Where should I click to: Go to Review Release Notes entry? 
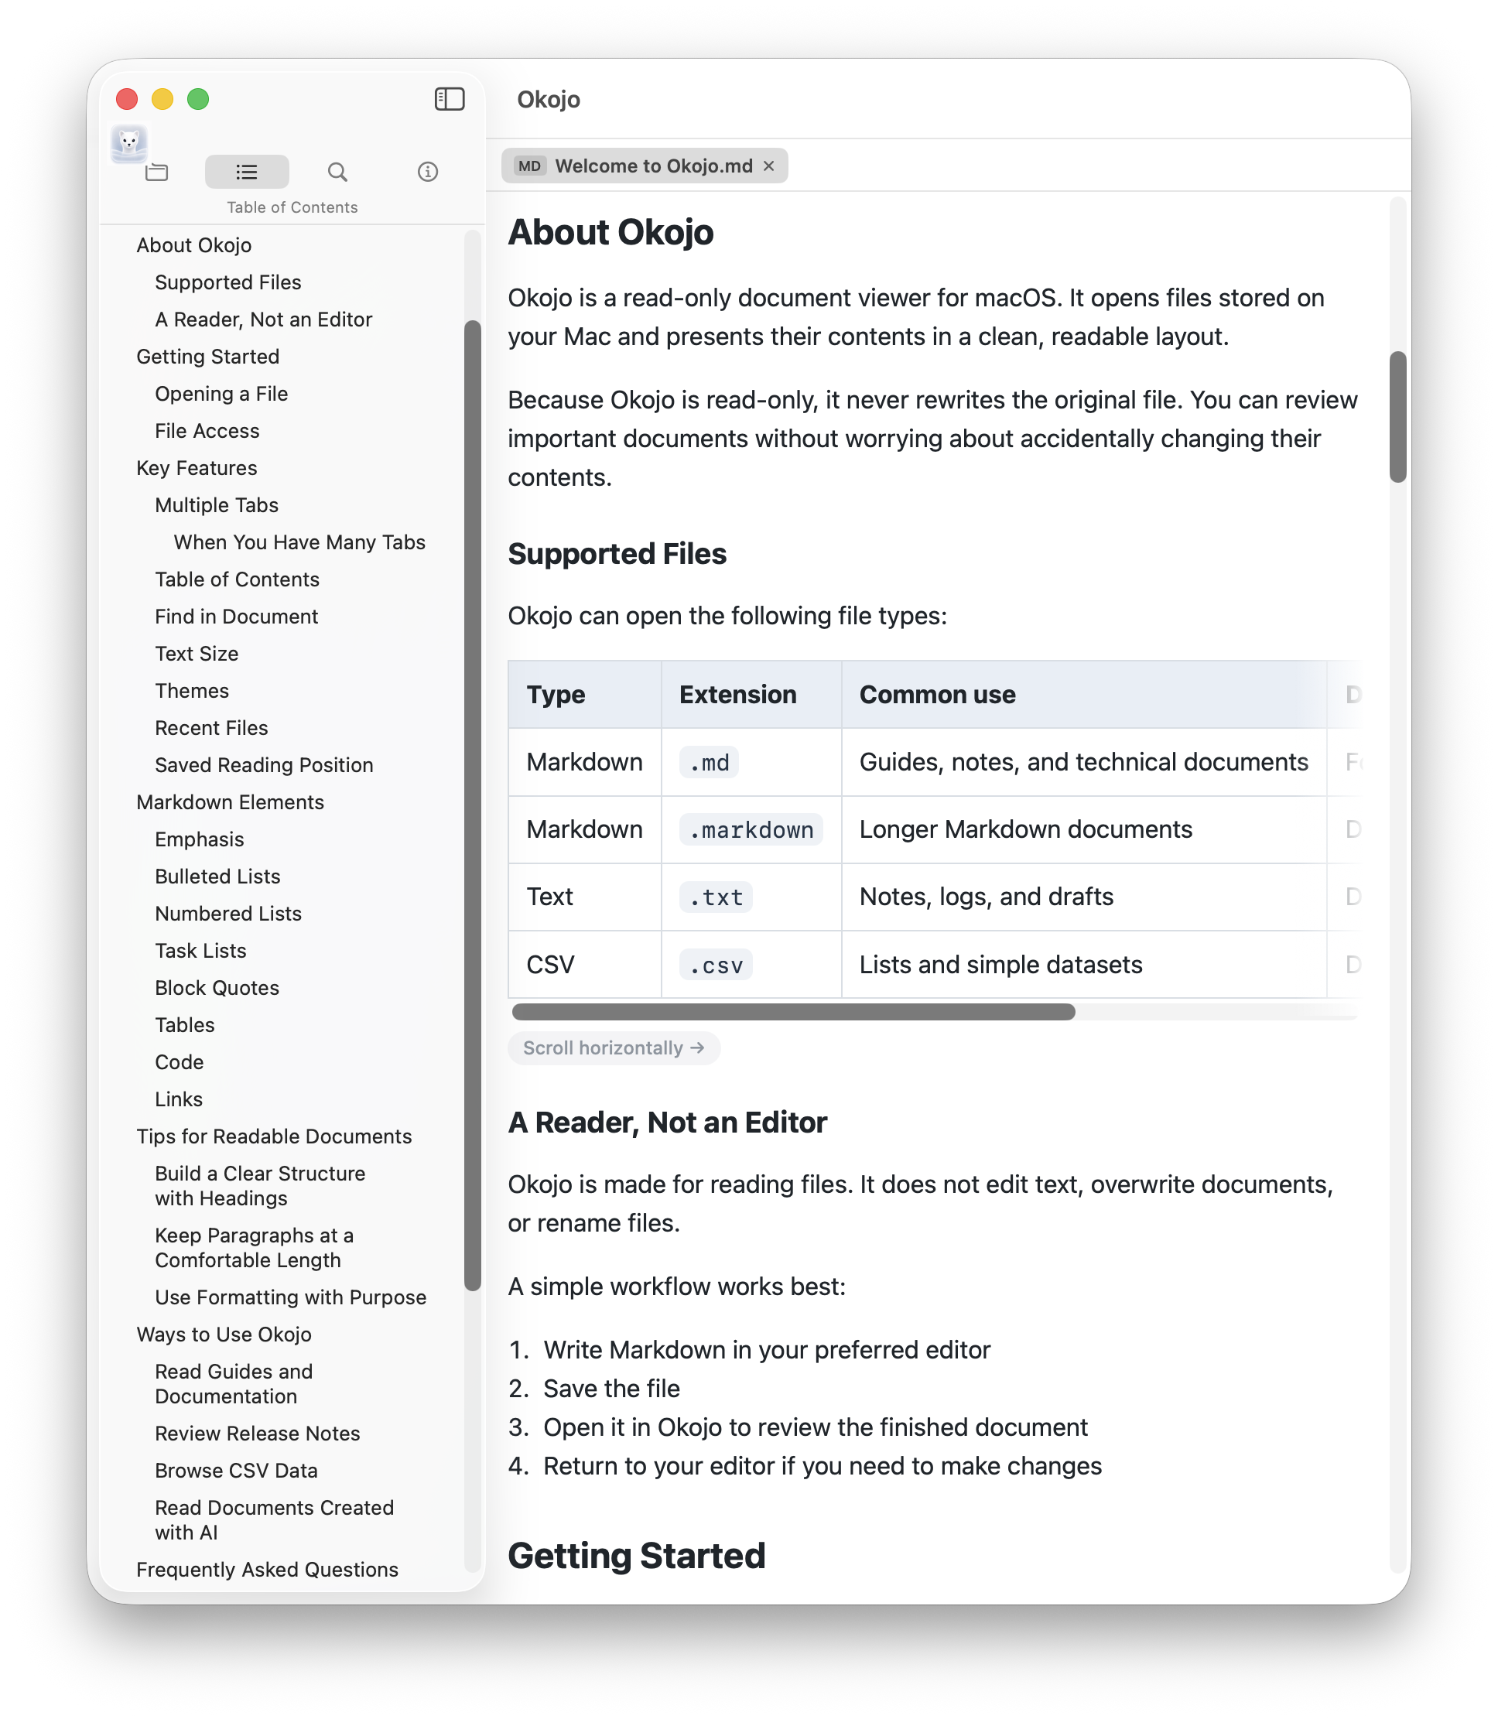(x=258, y=1434)
